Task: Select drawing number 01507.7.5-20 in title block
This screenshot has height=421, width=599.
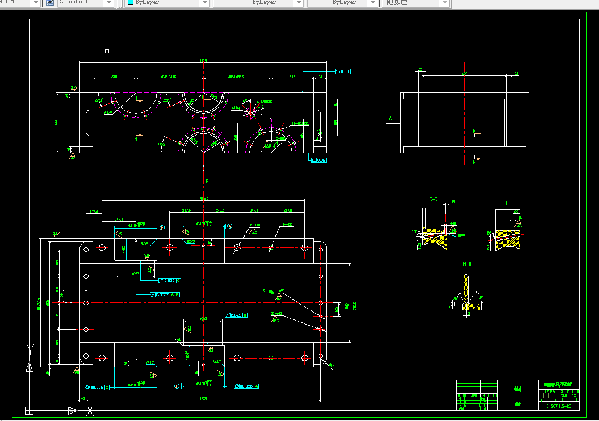Action: click(559, 406)
